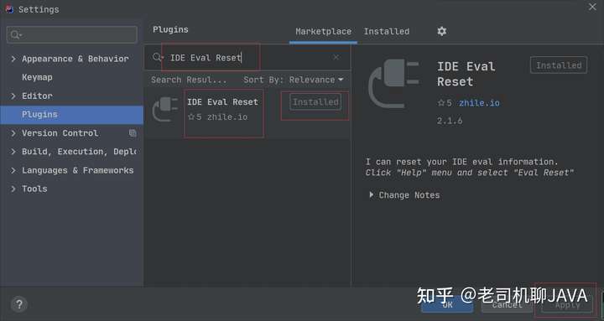Viewport: 604px width, 321px height.
Task: Click the Installed button in search results
Action: click(x=315, y=102)
